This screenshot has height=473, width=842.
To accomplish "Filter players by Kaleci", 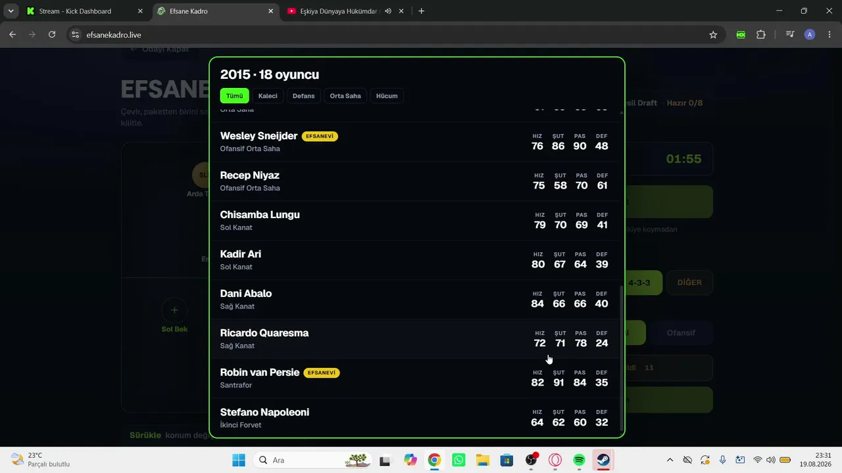I will click(268, 96).
